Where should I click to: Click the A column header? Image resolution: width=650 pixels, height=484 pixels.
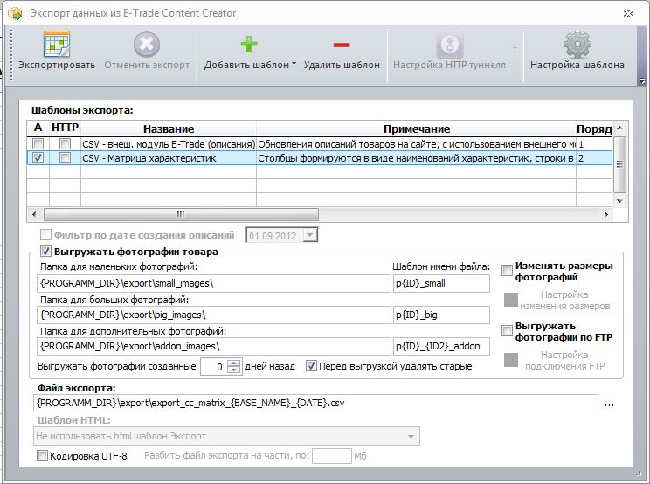tap(38, 128)
